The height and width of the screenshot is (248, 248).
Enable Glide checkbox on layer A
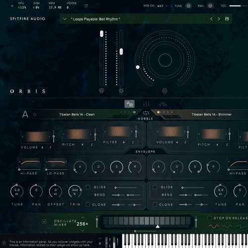tap(88, 187)
